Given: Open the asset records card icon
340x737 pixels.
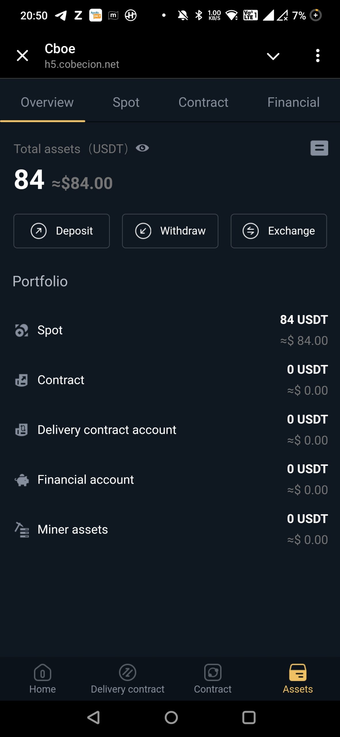Looking at the screenshot, I should click(319, 148).
